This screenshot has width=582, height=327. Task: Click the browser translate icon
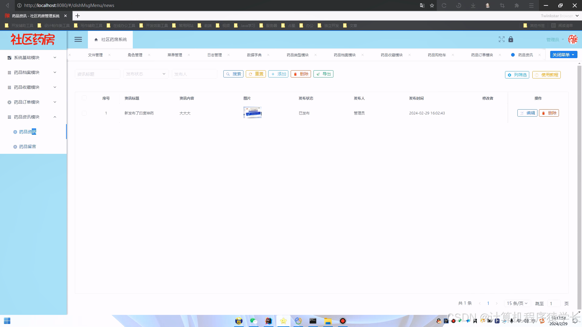tap(422, 5)
